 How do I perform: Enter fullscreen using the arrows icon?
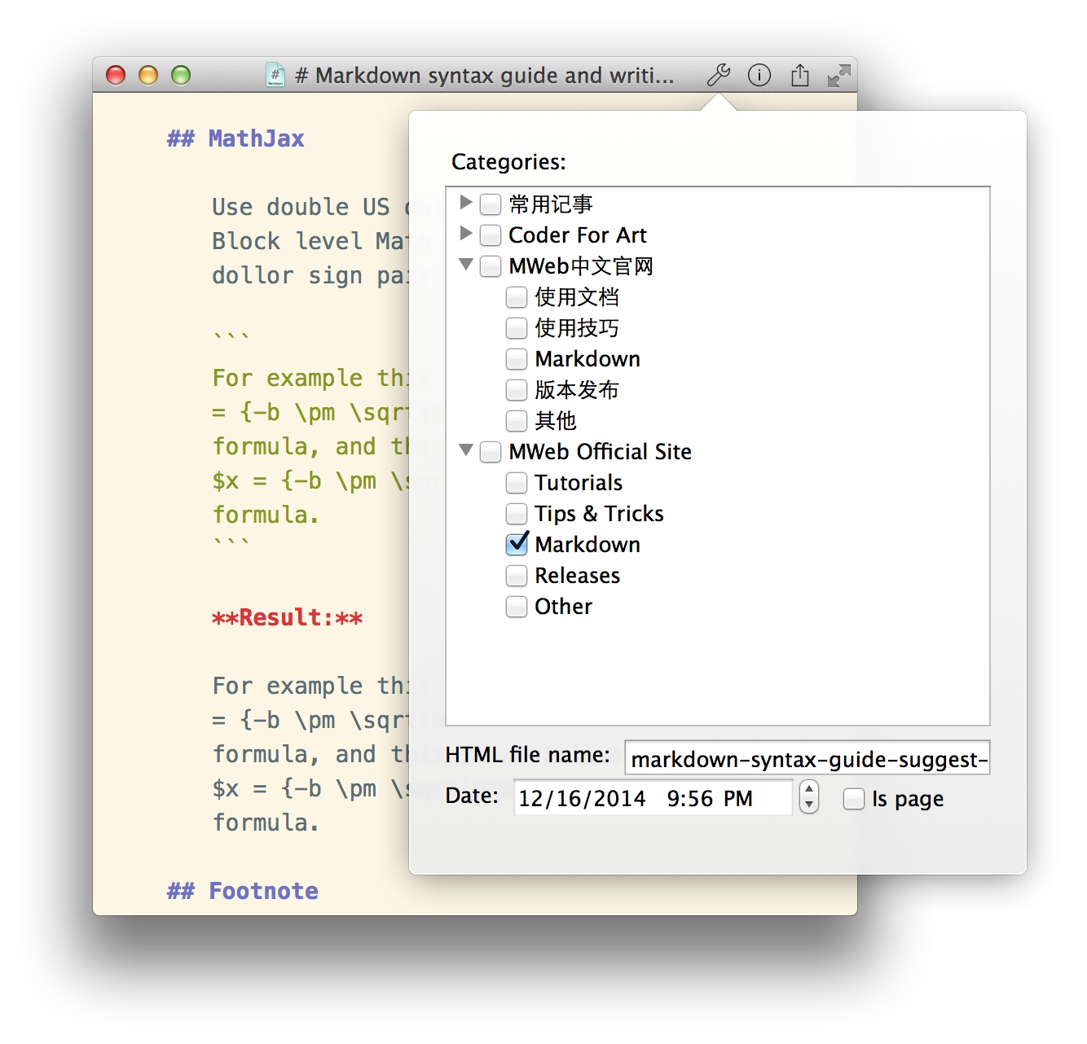coord(838,76)
